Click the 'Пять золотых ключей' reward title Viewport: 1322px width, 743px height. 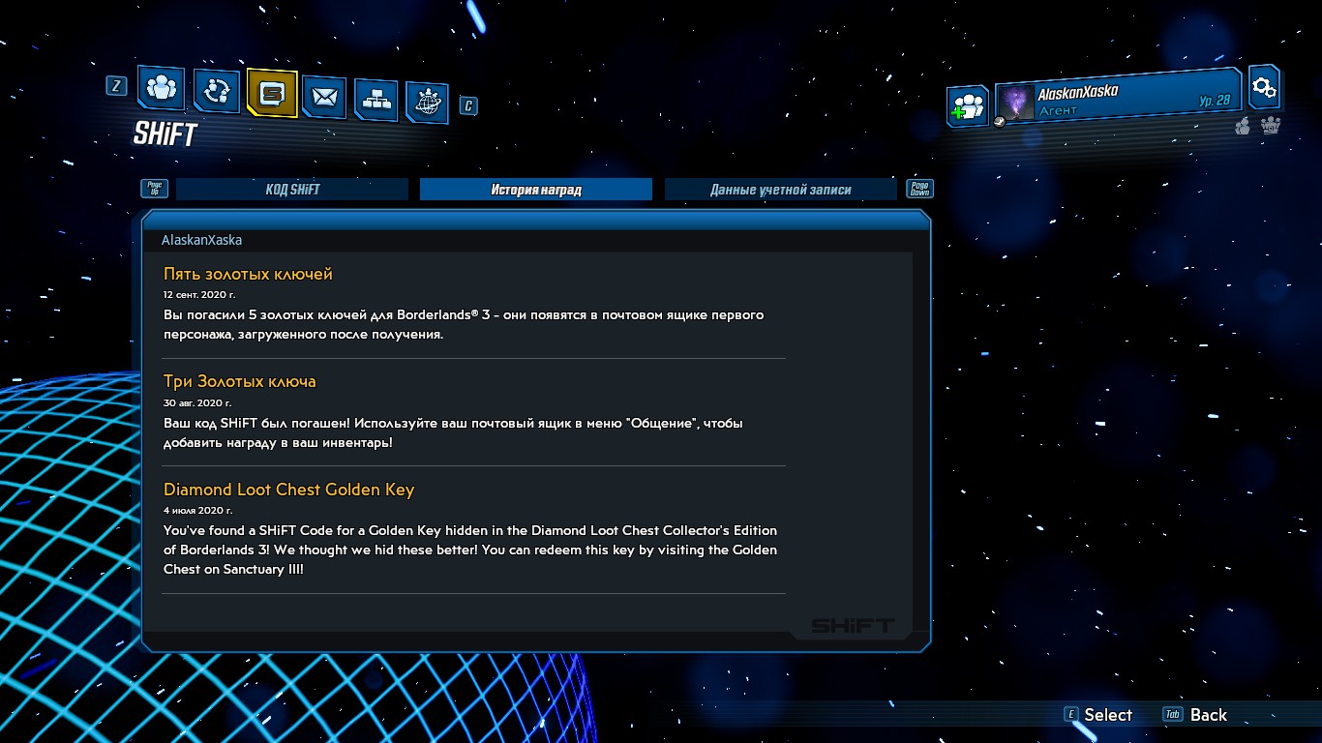pos(248,274)
